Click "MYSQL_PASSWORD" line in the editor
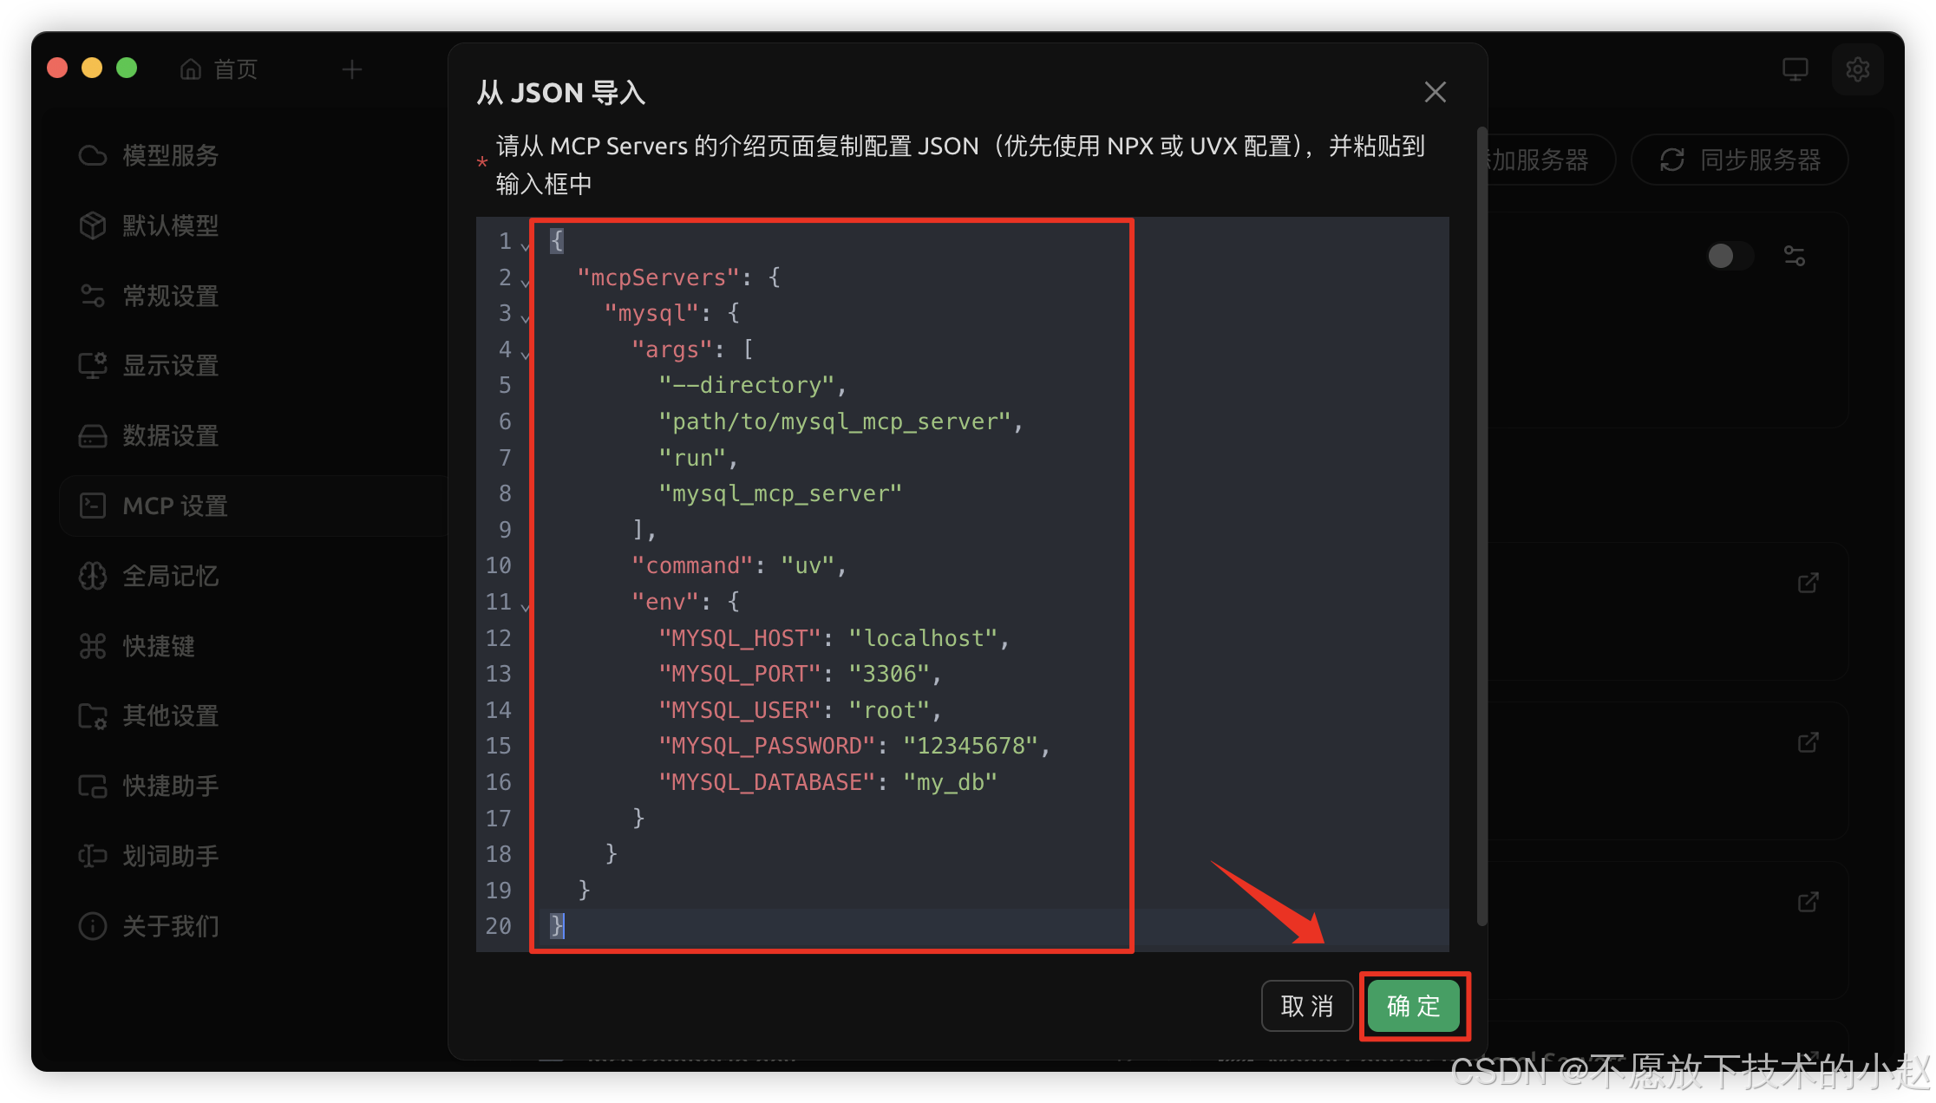This screenshot has width=1936, height=1103. 854,746
